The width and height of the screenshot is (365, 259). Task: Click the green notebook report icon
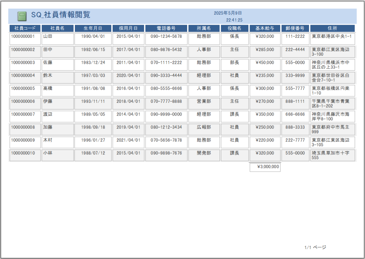(22, 16)
